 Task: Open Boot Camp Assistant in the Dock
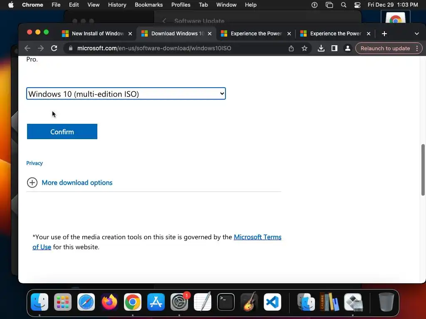click(353, 302)
